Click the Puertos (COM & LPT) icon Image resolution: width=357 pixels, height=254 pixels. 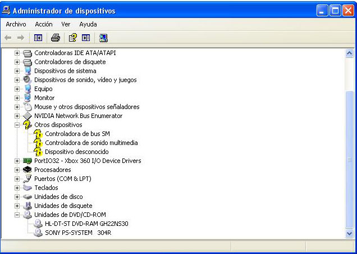pos(28,179)
